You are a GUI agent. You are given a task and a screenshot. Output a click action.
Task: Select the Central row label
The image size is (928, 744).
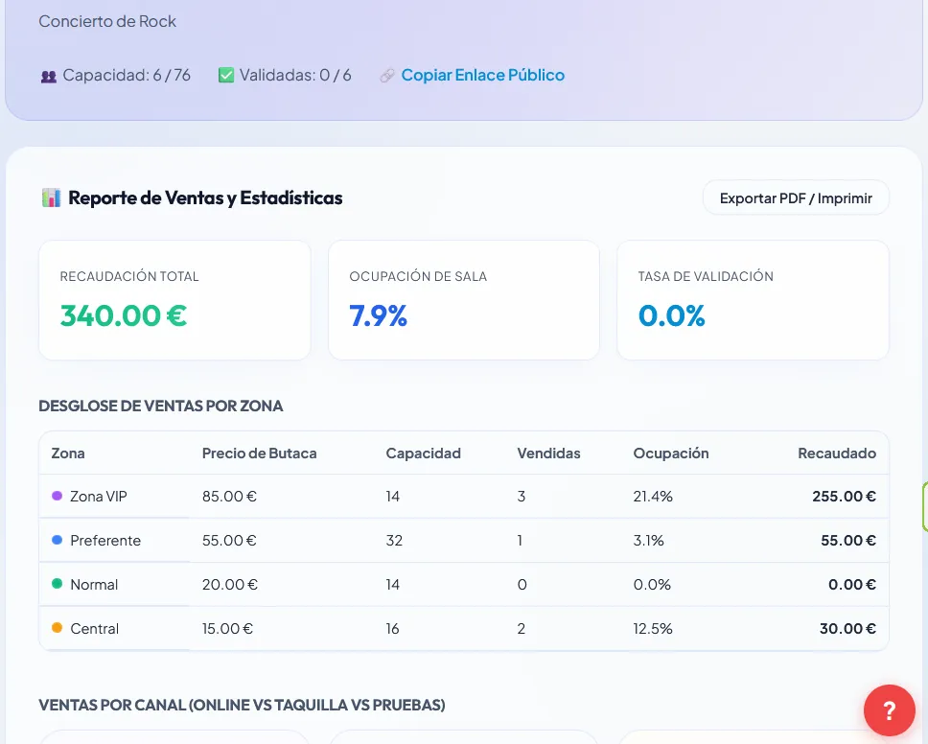(x=95, y=629)
